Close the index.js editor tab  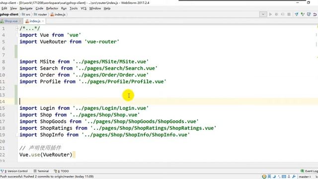coord(43,21)
